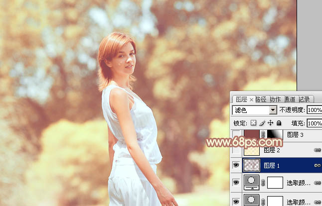Click the lock image pixels brush icon
Screen dimensions: 322x206
pyautogui.click(x=262, y=123)
